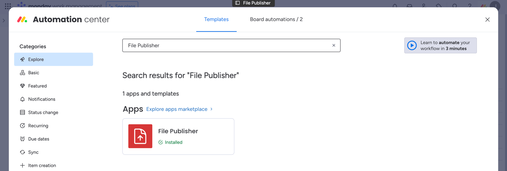
Task: Close the Automation center dialog
Action: click(x=487, y=20)
